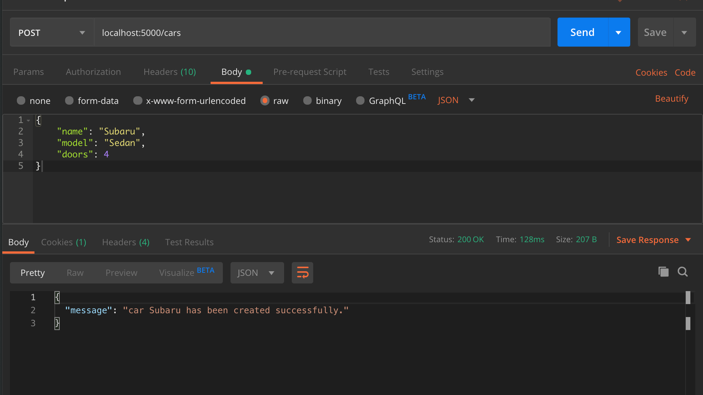Click the request URL input field
The width and height of the screenshot is (703, 395).
268,32
